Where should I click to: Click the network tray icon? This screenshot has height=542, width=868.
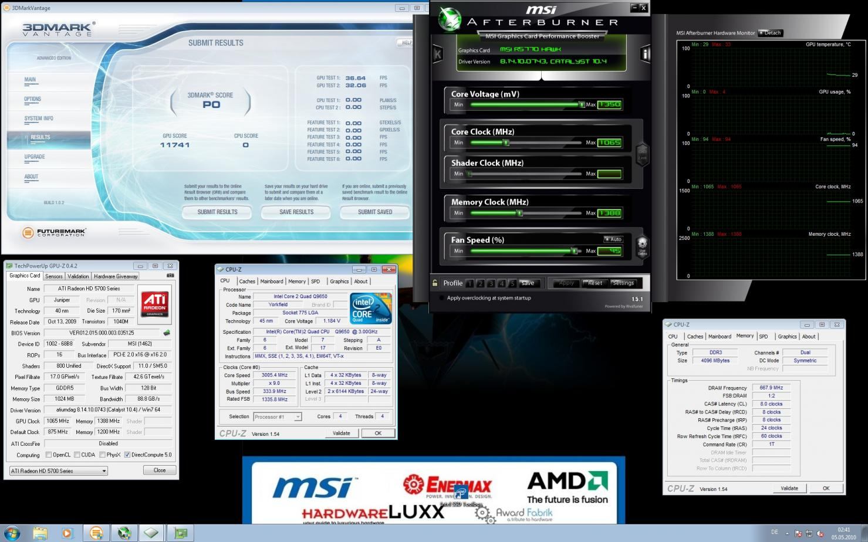coord(809,533)
